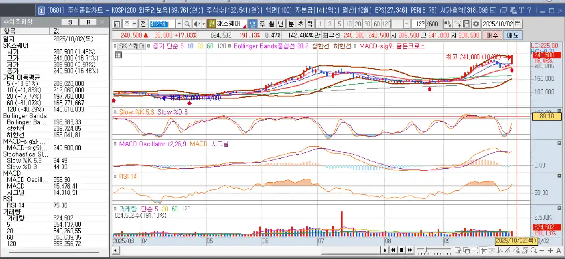This screenshot has height=259, width=565.
Task: Click the bottom chart print icon
Action: (x=517, y=250)
